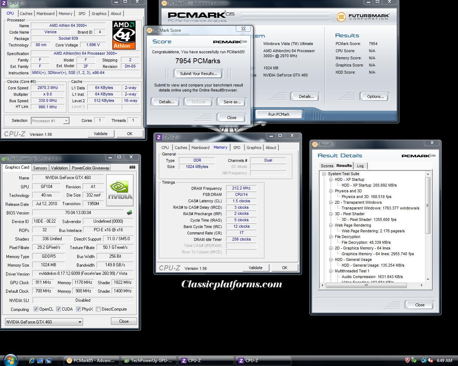Switch to TechPowerUp GPU-Z taskbar button
Image resolution: width=458 pixels, height=366 pixels.
(x=148, y=361)
